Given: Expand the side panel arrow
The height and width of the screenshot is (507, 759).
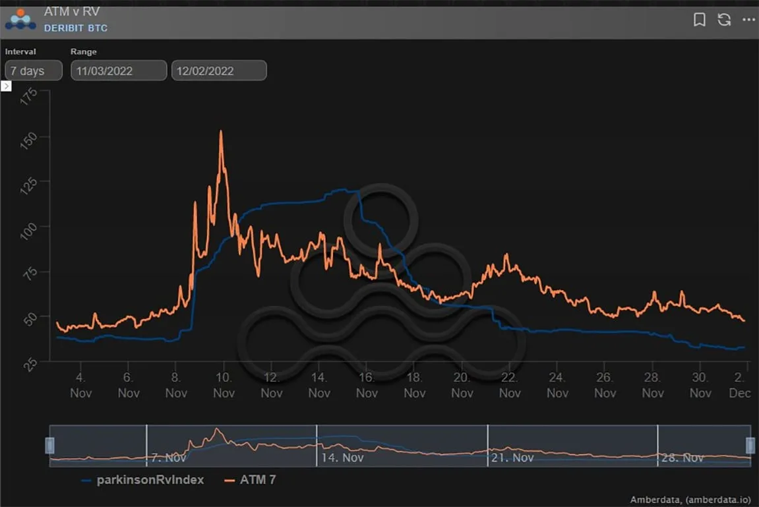Looking at the screenshot, I should pos(6,86).
